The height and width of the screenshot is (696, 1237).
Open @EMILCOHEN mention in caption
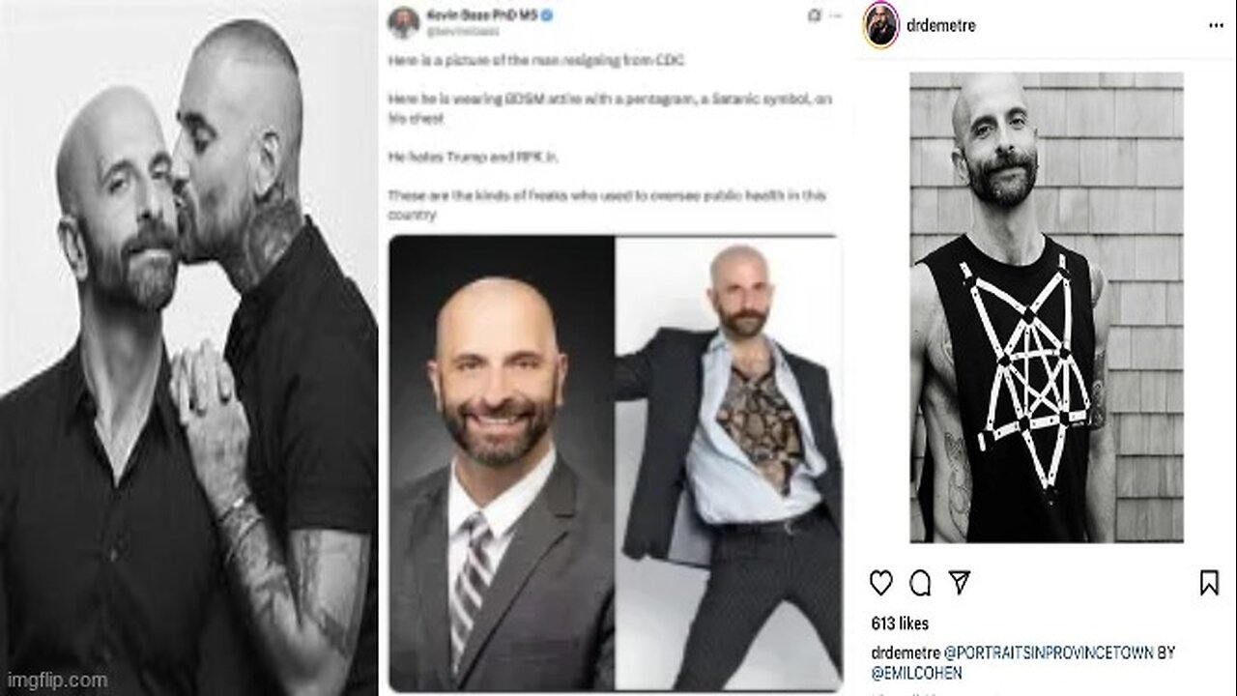click(913, 672)
